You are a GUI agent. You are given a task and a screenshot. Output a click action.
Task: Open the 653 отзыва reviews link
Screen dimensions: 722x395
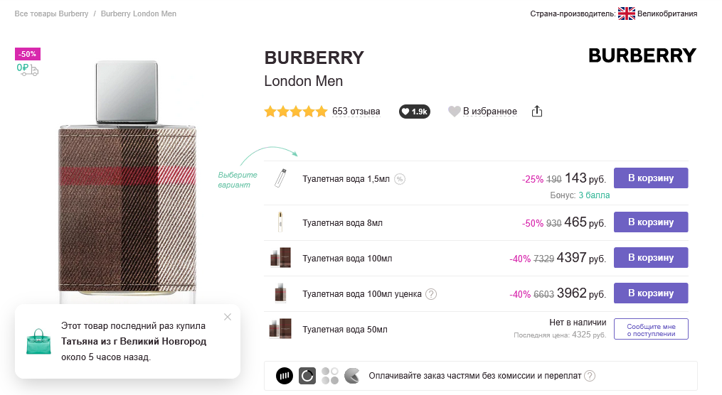pyautogui.click(x=356, y=112)
